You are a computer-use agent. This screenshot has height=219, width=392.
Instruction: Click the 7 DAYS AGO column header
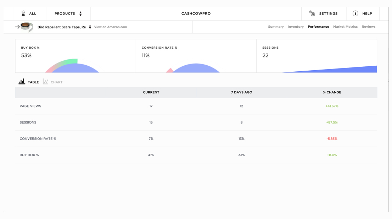[x=241, y=92]
